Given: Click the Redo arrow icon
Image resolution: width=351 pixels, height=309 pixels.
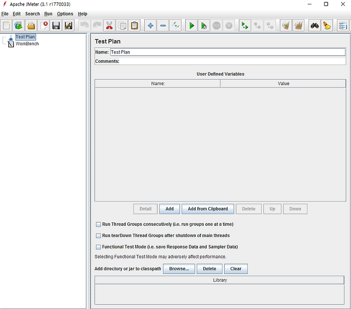Looking at the screenshot, I should click(x=97, y=25).
